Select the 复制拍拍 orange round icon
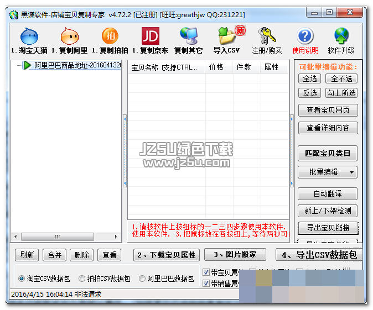This screenshot has width=373, height=310. point(110,36)
